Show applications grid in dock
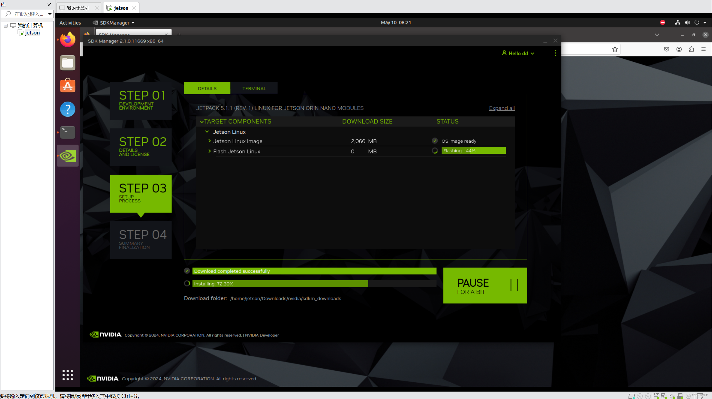This screenshot has height=399, width=712. 68,375
